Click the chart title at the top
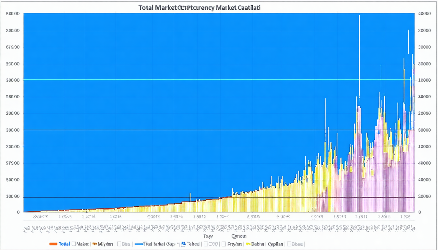This screenshot has width=438, height=250. click(x=199, y=7)
